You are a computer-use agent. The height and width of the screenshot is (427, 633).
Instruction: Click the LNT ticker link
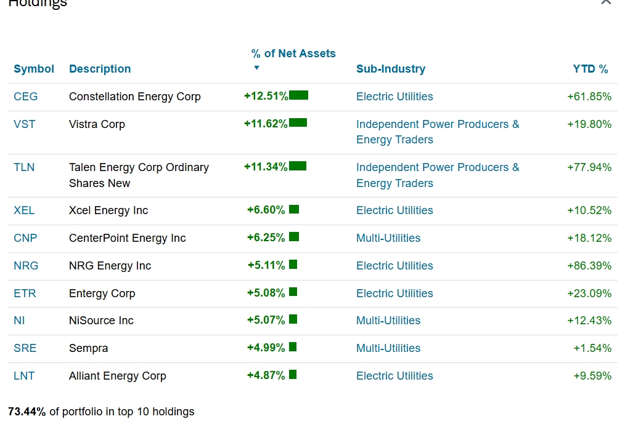(25, 376)
